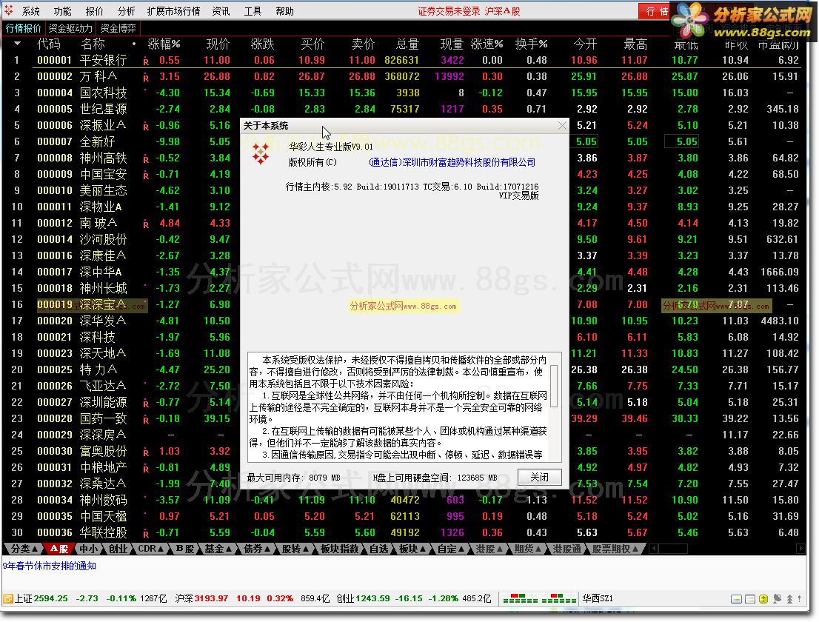This screenshot has width=819, height=622.
Task: Expand the 基金 bottom tab menu
Action: coord(218,549)
